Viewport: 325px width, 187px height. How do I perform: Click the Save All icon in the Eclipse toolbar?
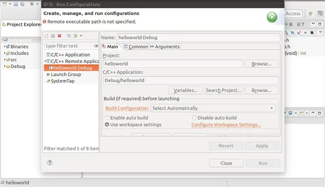22,4
